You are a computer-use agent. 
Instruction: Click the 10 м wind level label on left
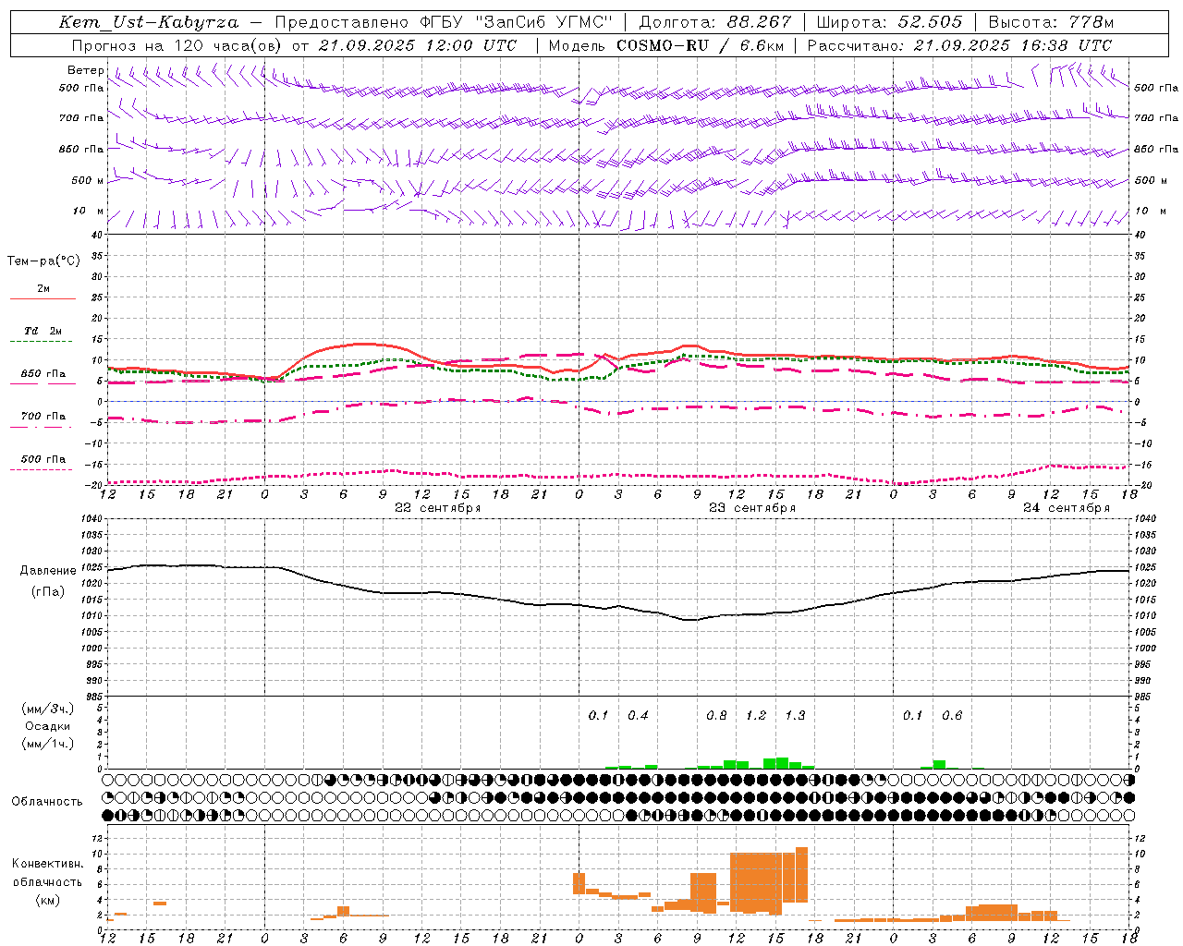[88, 211]
